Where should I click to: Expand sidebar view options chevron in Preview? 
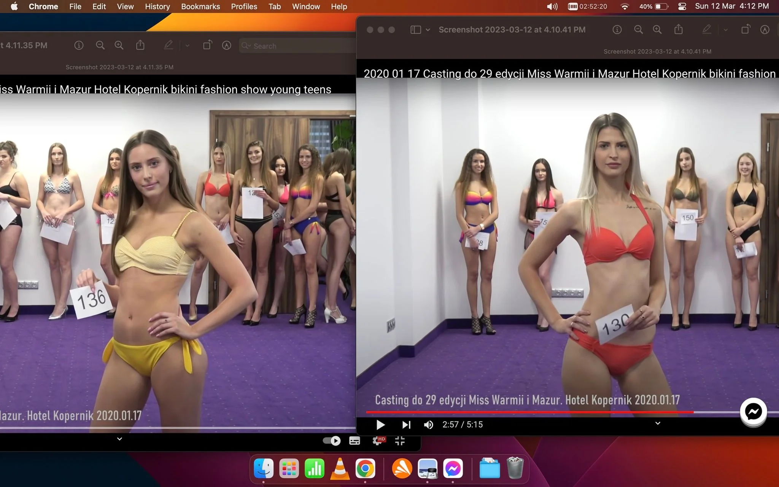click(428, 30)
